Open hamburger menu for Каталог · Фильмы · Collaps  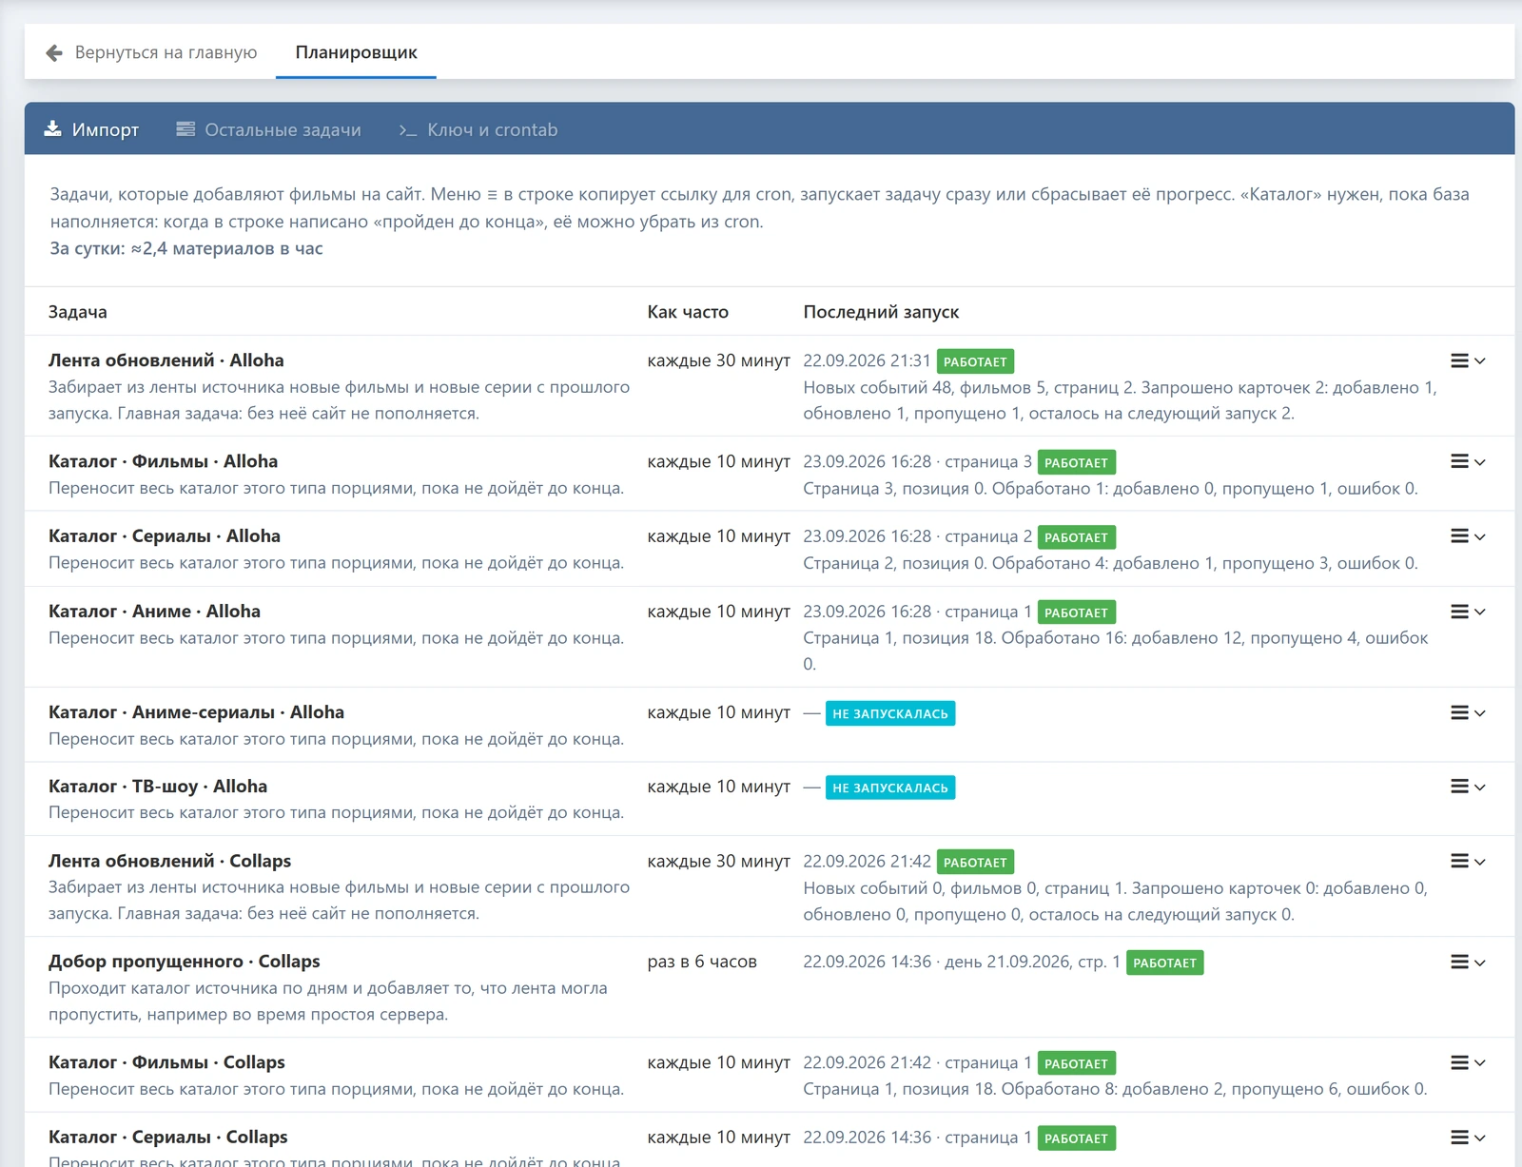[x=1467, y=1062]
